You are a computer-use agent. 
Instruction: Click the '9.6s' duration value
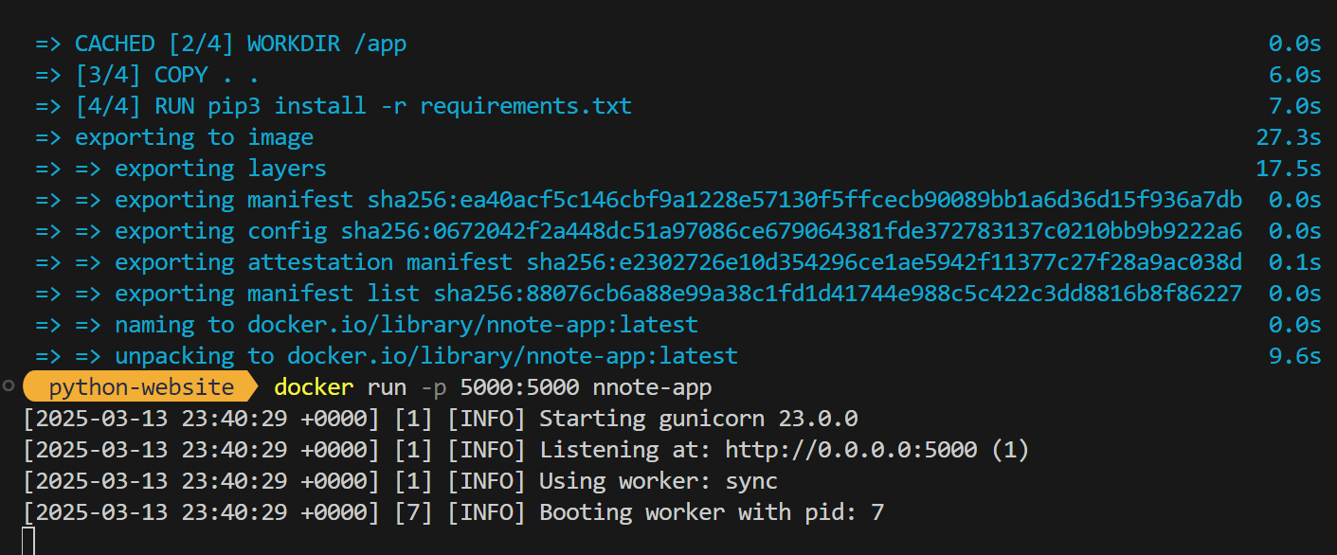coord(1295,356)
